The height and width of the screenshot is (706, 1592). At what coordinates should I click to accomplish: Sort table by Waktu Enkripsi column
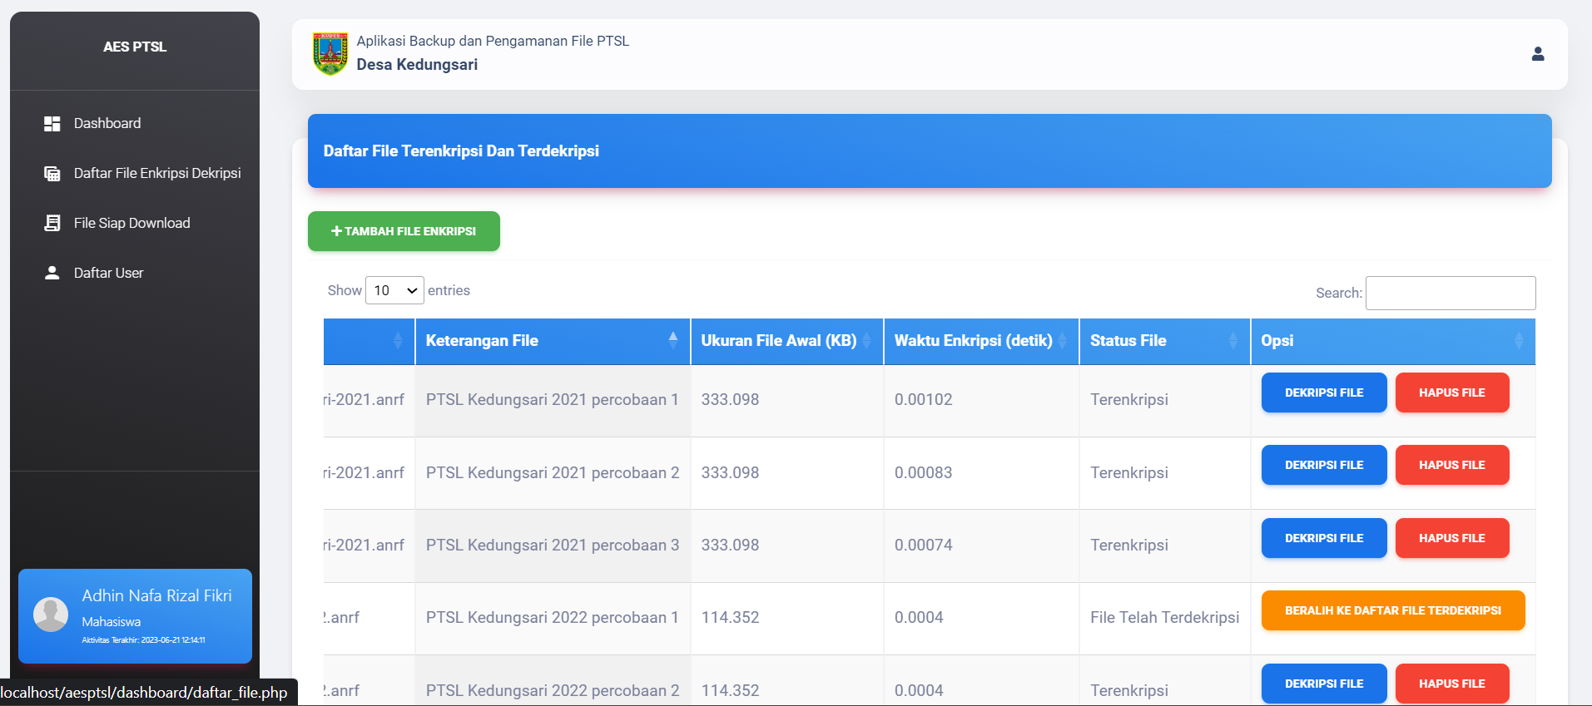(x=1062, y=341)
